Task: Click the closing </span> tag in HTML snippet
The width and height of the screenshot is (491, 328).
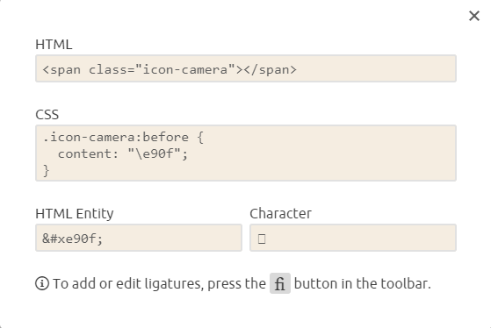Action: pos(271,70)
